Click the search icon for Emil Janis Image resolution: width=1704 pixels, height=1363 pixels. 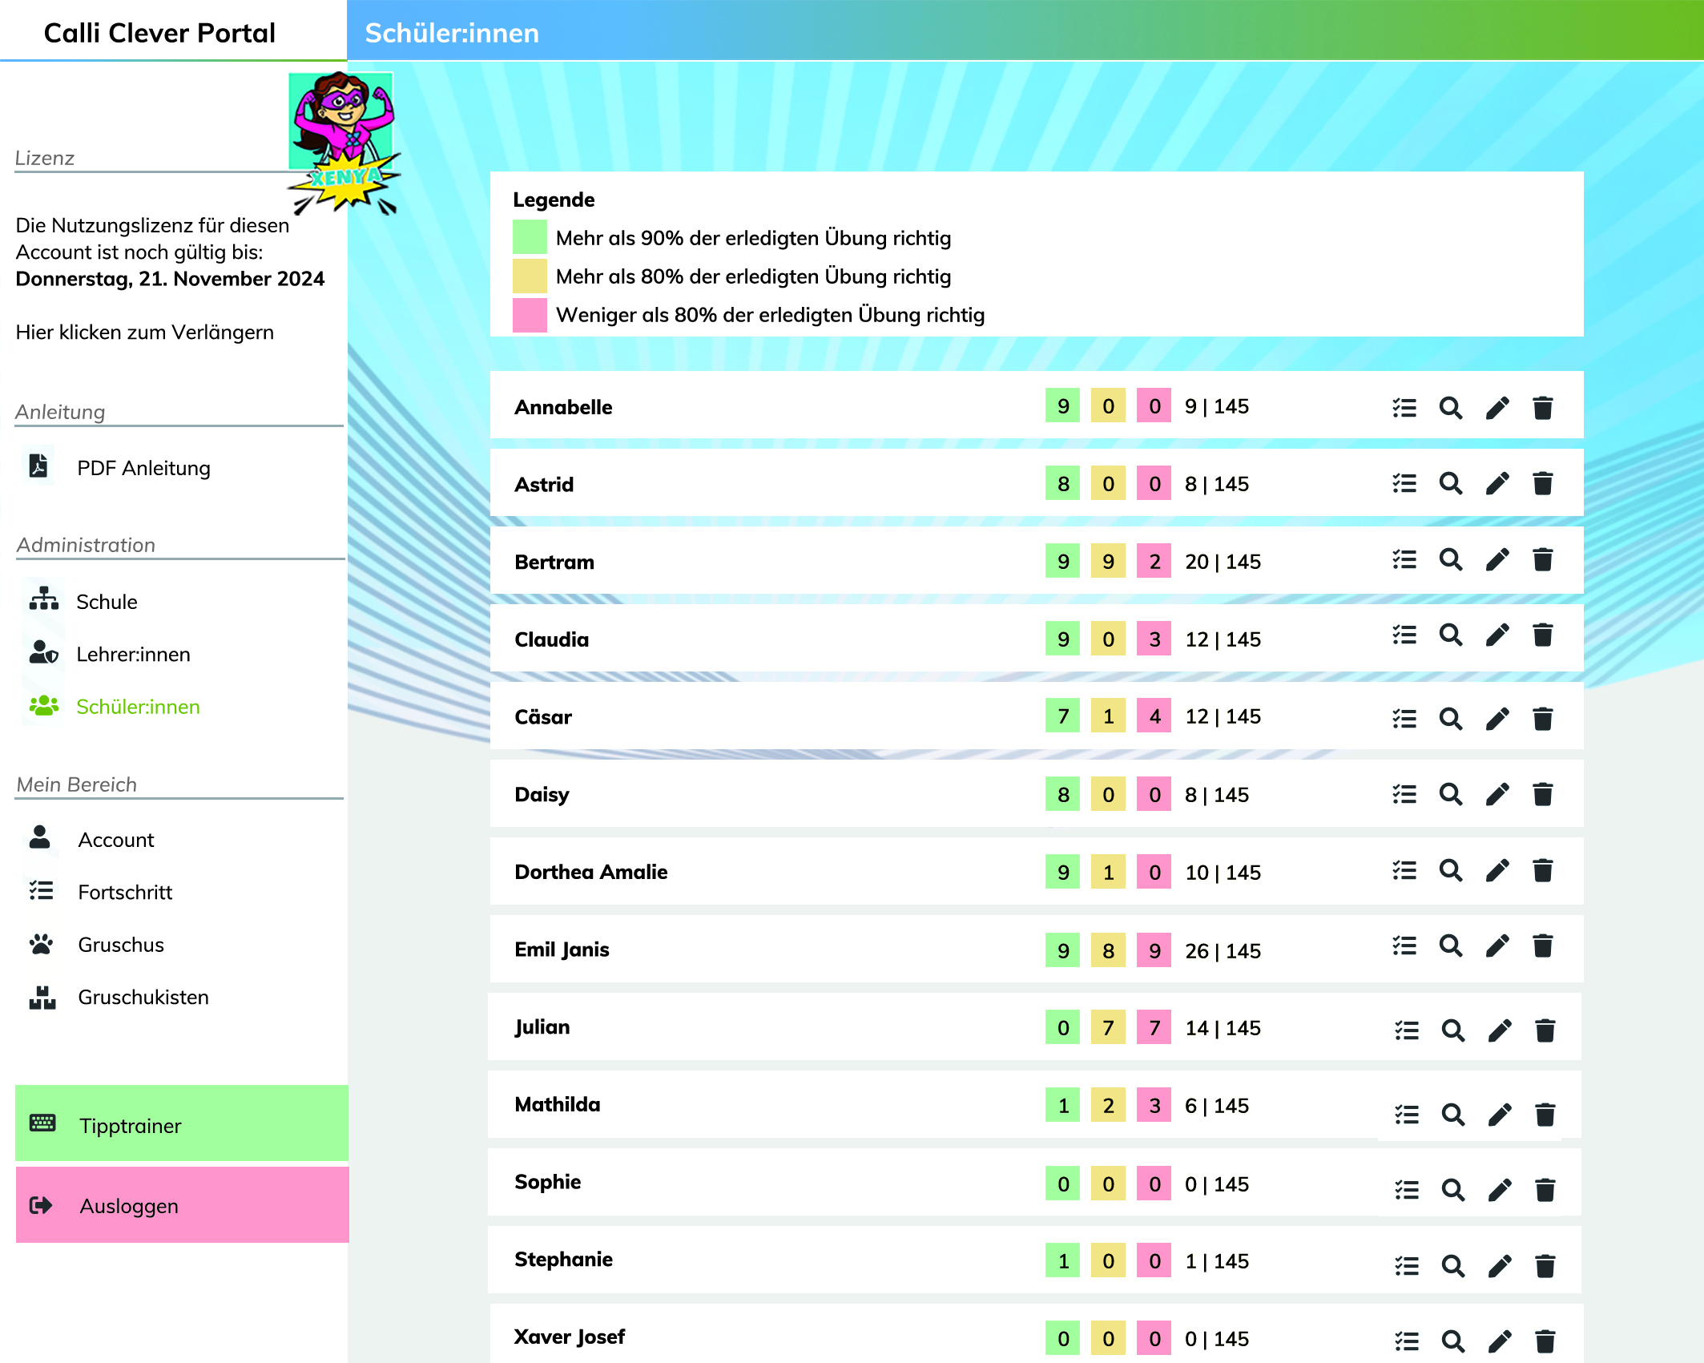click(x=1451, y=951)
